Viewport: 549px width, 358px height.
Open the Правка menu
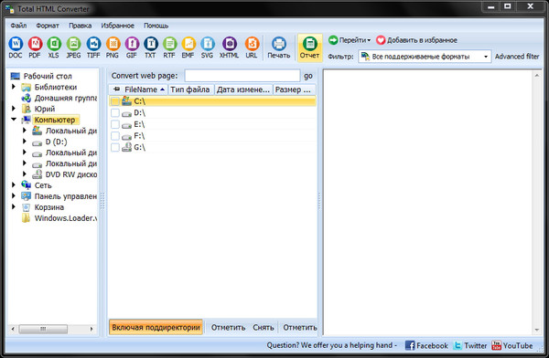pos(81,26)
